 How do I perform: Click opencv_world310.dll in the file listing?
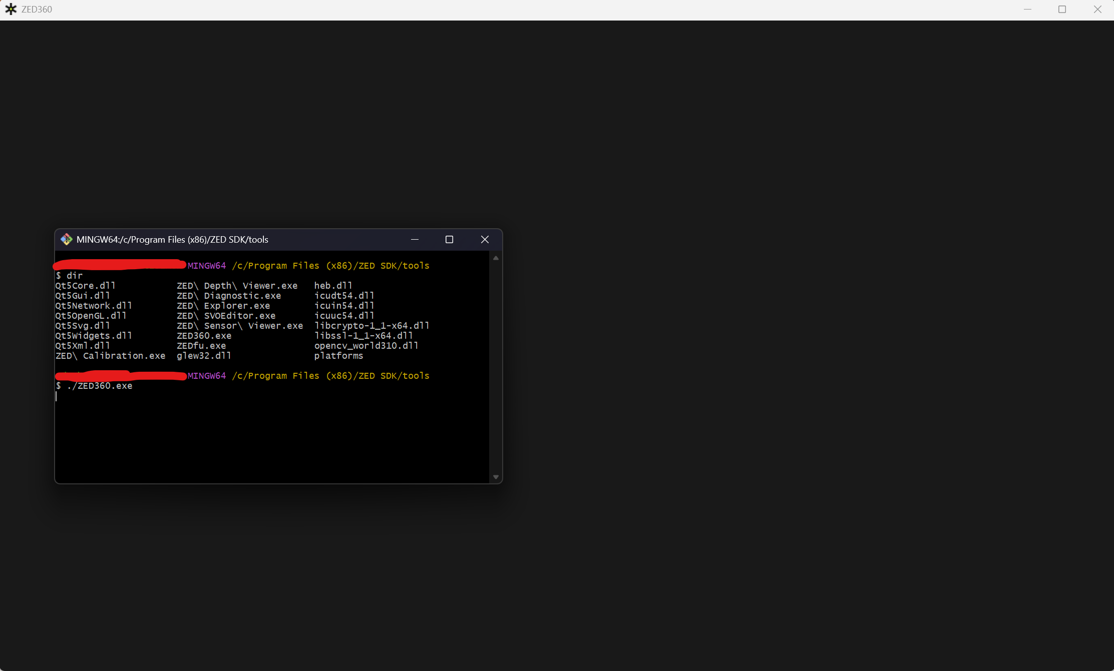click(x=366, y=346)
